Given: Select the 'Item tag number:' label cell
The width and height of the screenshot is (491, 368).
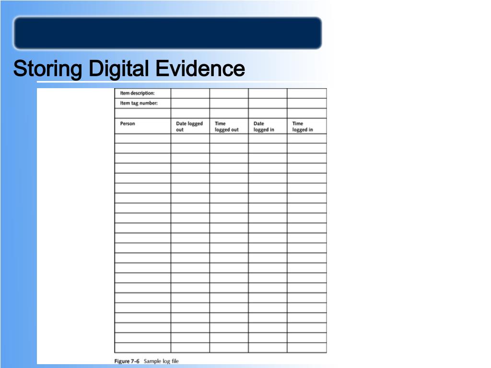Looking at the screenshot, I should click(143, 103).
